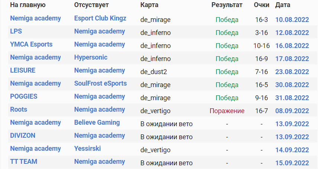Click SoulFrost eSports team link
318x169 pixels.
coord(100,83)
